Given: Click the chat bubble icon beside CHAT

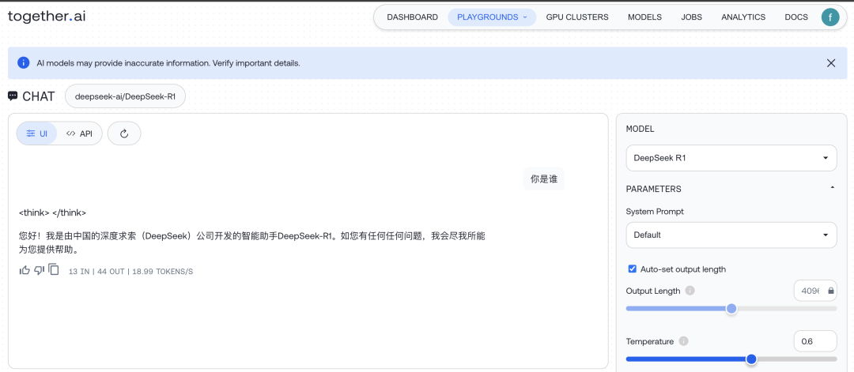Looking at the screenshot, I should tap(13, 96).
